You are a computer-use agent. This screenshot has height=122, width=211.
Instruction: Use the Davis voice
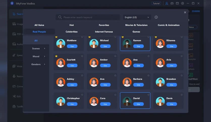point(172,104)
